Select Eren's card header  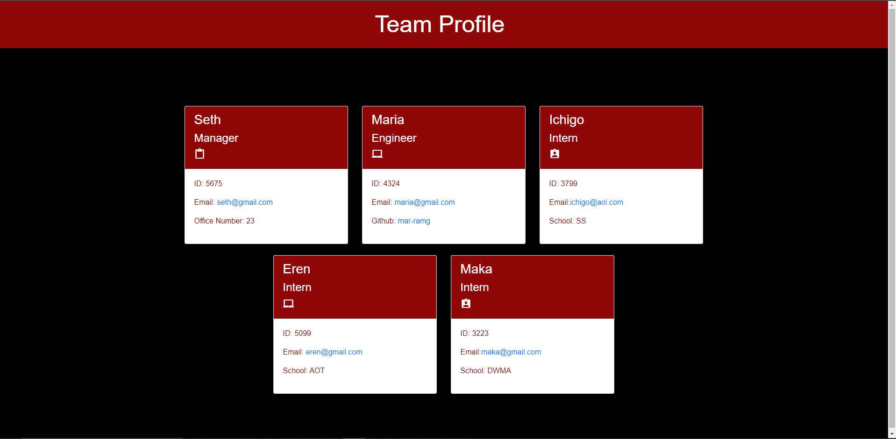point(355,286)
